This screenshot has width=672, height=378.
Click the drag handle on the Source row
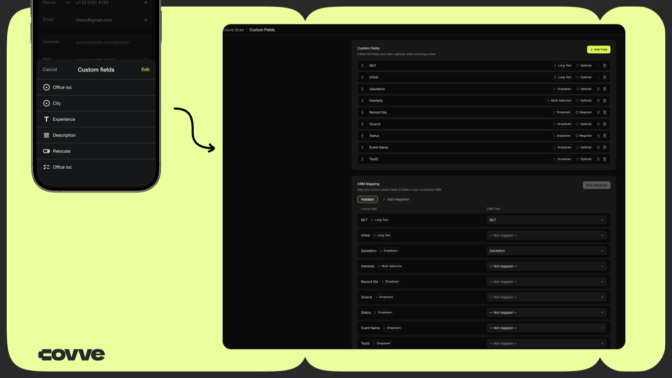[x=362, y=124]
